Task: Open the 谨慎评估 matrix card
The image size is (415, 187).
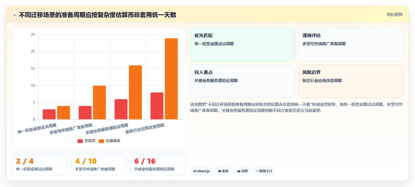Action: coord(351,45)
